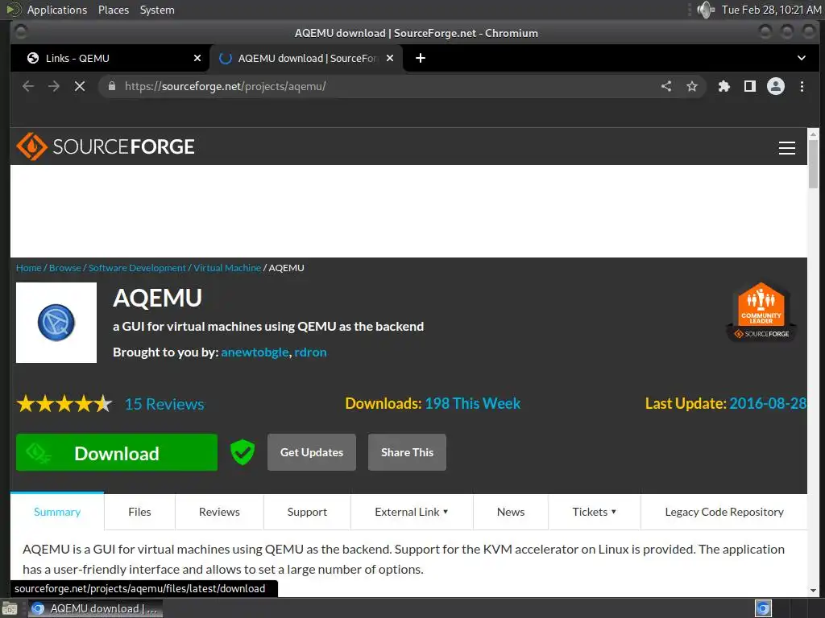Click the volume speaker icon in panel

pos(705,10)
